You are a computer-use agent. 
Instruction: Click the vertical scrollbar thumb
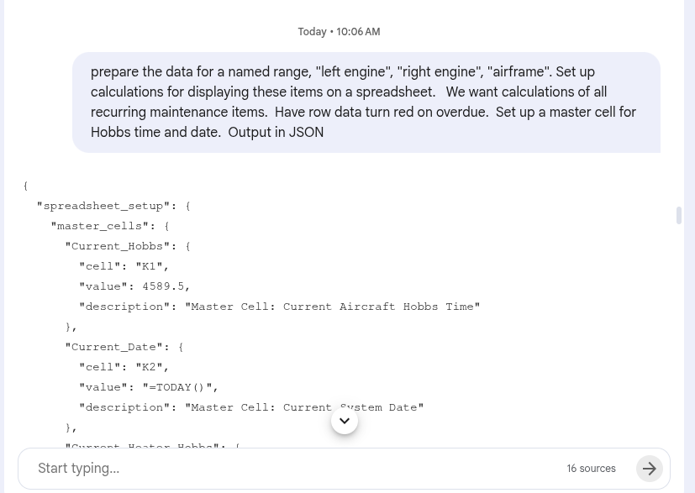pyautogui.click(x=679, y=215)
